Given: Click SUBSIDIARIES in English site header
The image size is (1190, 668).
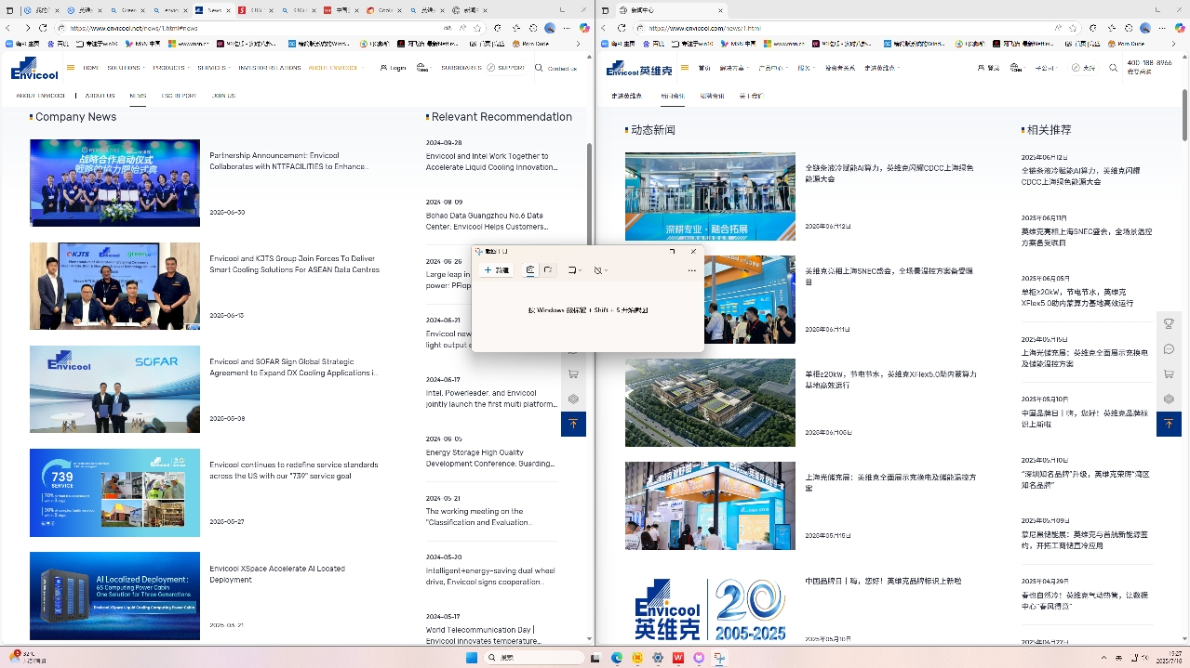Looking at the screenshot, I should [x=461, y=68].
